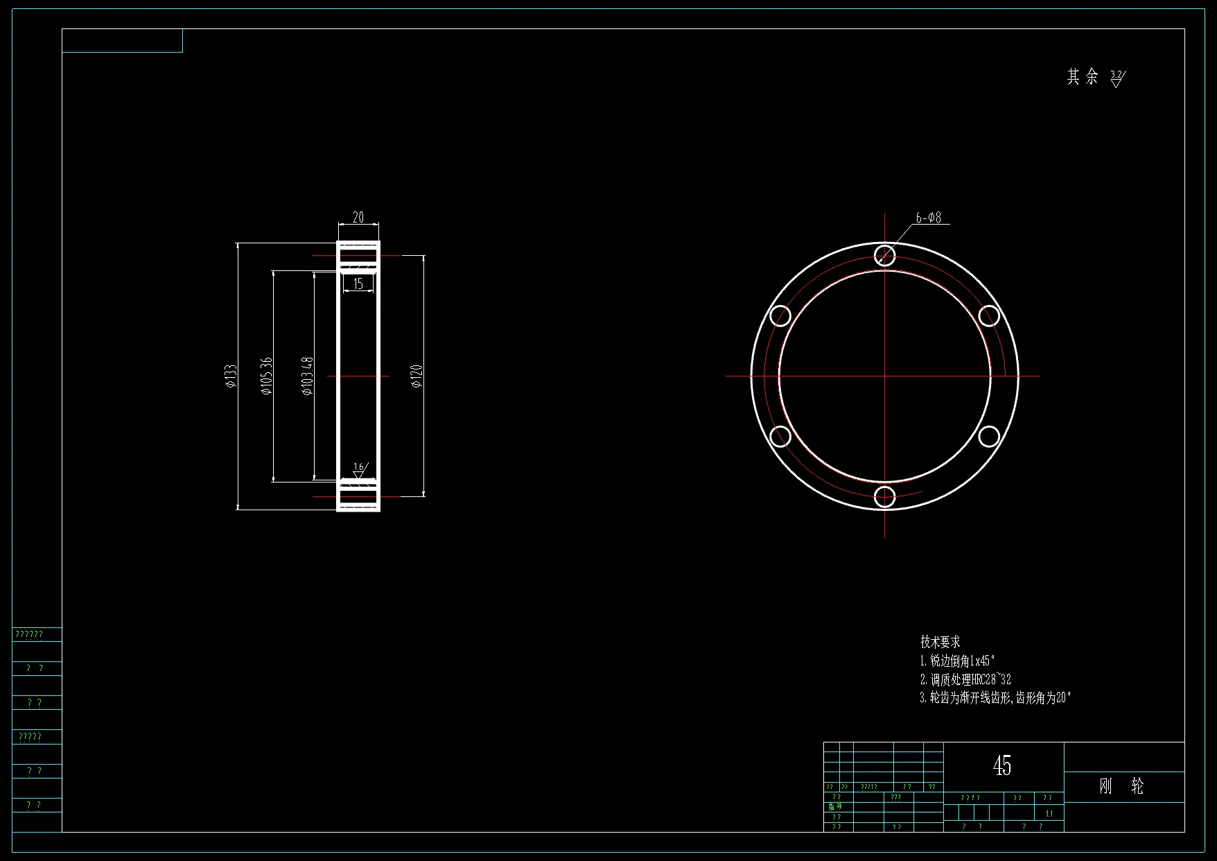Select the 1.6 roughness symbol in the section view
The width and height of the screenshot is (1217, 861).
point(360,470)
